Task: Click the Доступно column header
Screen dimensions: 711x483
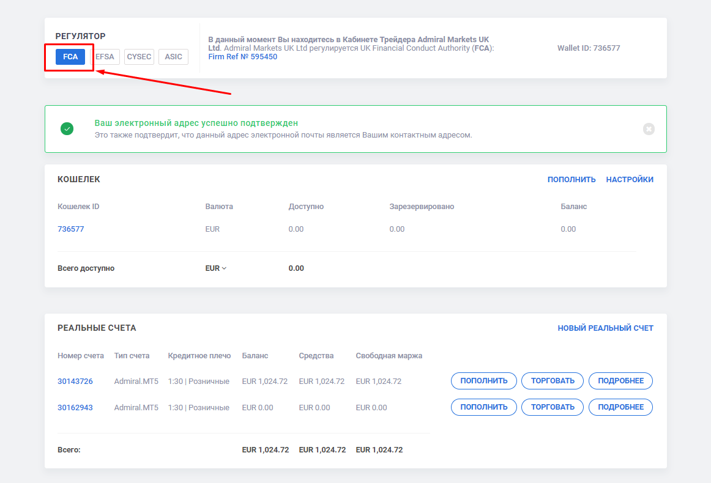Action: (306, 207)
